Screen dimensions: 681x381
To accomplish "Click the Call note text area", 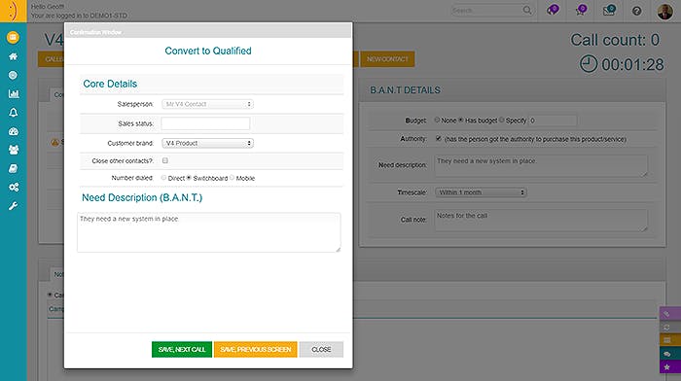I will pyautogui.click(x=541, y=221).
